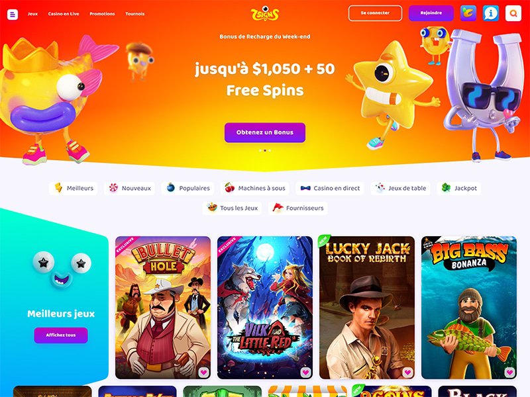This screenshot has width=530, height=397.
Task: Favorite Lucky Jack Book of Rebirth heart
Action: click(407, 373)
